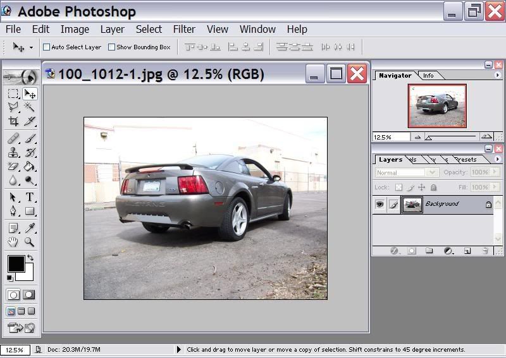Select the Magic Wand tool

(29, 107)
